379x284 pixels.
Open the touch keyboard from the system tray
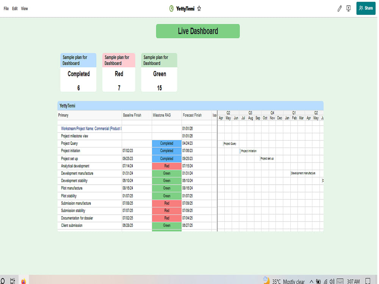coord(340,281)
